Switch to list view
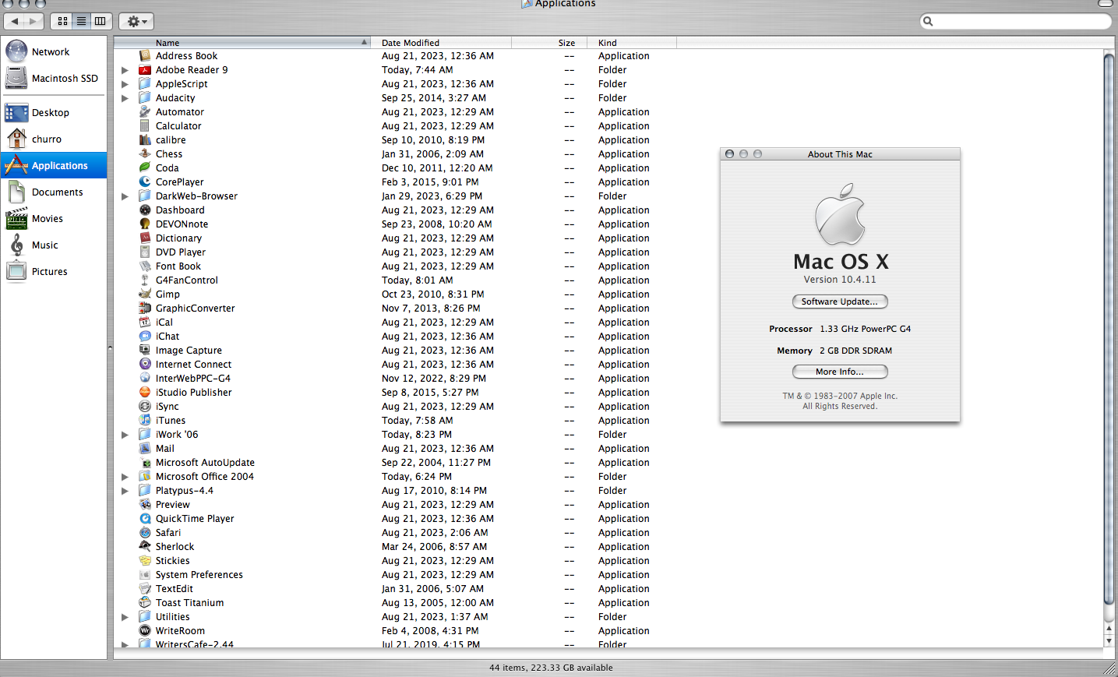This screenshot has height=677, width=1118. click(81, 21)
